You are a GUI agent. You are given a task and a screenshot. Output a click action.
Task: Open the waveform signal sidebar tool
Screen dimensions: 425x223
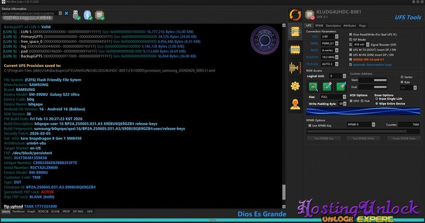coord(295,67)
